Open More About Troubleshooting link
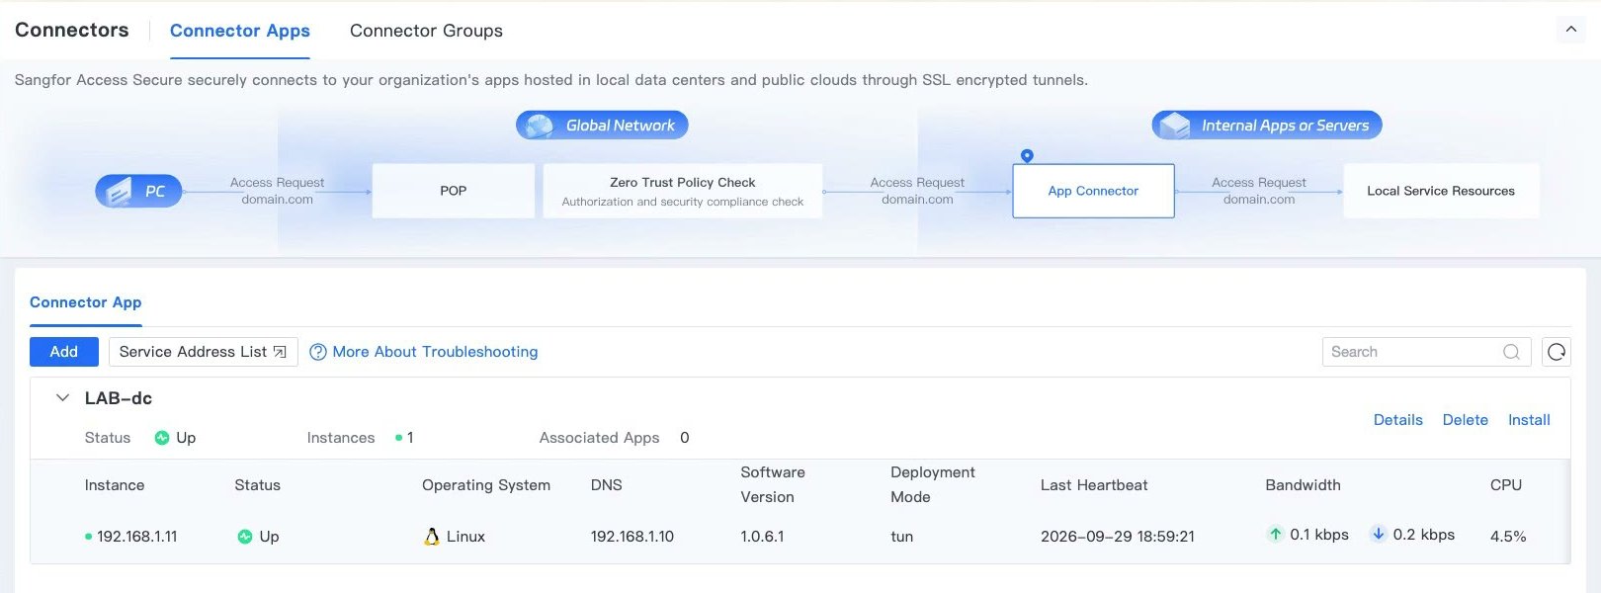1601x593 pixels. pos(435,352)
